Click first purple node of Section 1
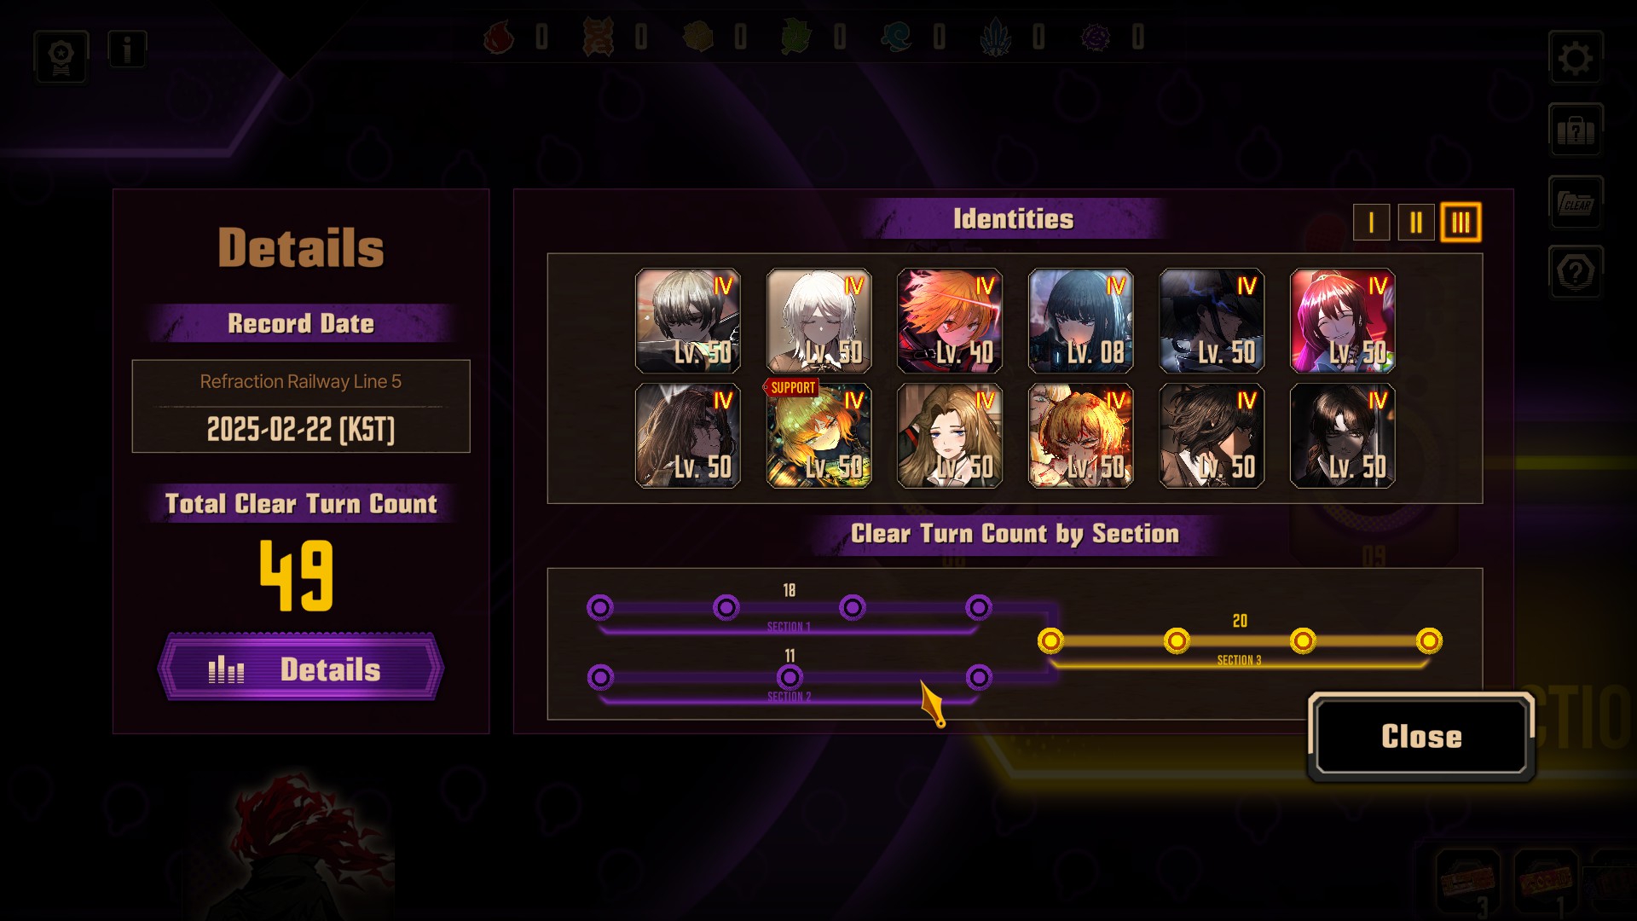Screen dimensions: 1637x921 pos(600,607)
